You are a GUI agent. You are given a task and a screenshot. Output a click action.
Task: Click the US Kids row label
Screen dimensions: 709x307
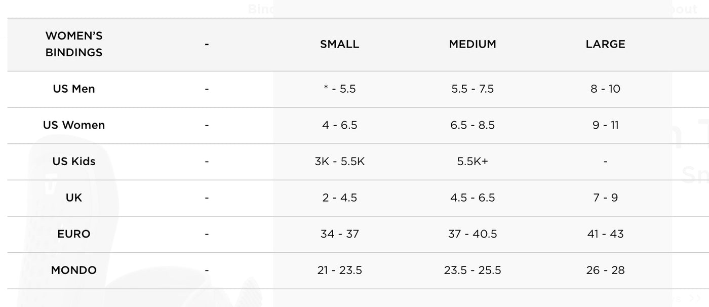[x=74, y=162]
